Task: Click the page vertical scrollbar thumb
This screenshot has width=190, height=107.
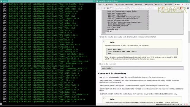Action: click(x=189, y=37)
